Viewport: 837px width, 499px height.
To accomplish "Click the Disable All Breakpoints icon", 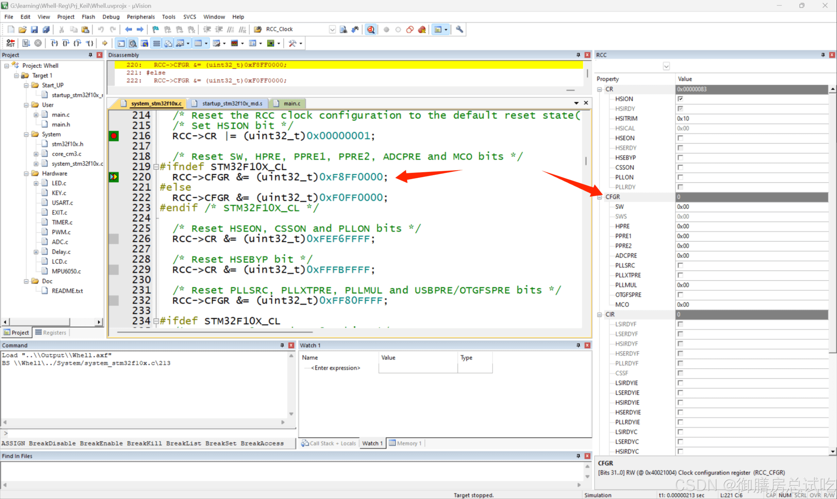I will point(410,30).
